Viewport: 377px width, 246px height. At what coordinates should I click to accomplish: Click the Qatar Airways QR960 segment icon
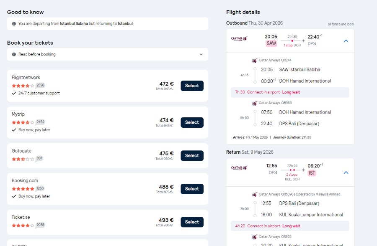coord(254,103)
